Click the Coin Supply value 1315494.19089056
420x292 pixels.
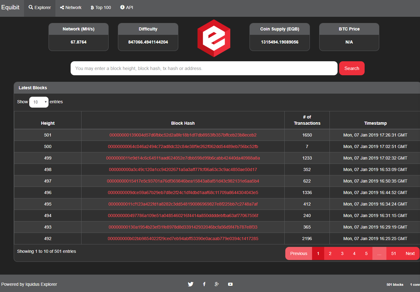coord(280,42)
